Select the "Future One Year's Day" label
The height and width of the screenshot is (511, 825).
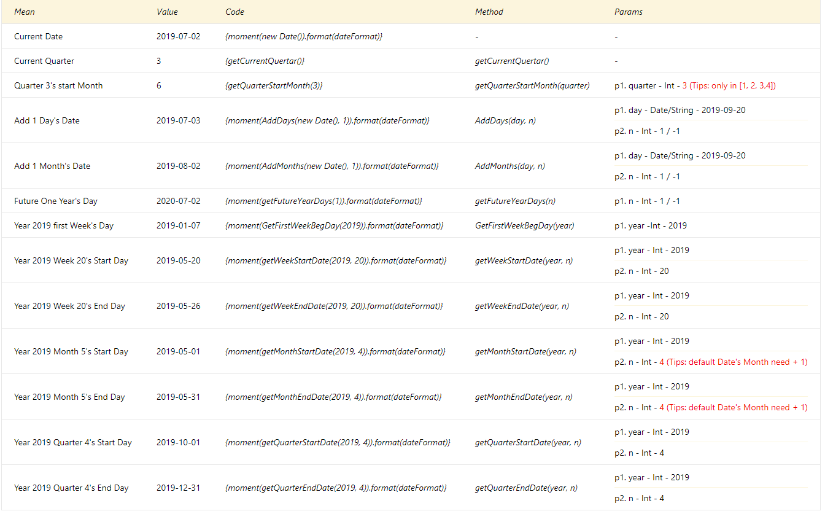[56, 201]
